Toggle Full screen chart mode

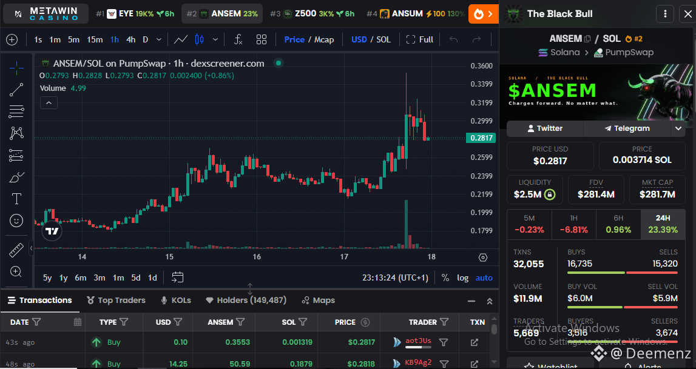[x=419, y=39]
